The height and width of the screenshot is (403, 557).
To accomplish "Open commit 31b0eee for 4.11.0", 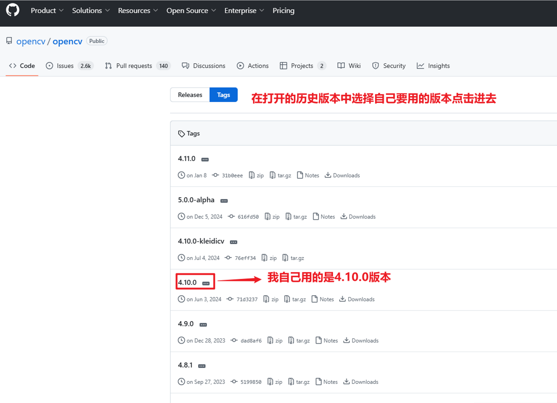I will click(x=227, y=175).
